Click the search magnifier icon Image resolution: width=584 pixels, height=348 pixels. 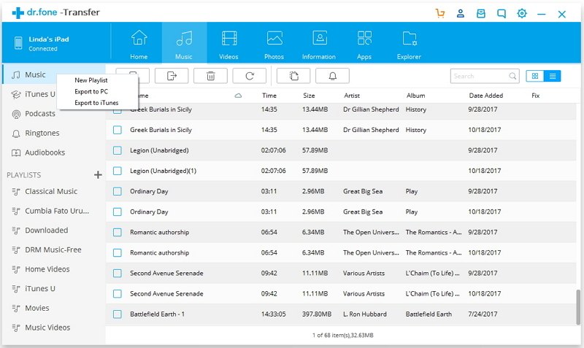pos(512,76)
